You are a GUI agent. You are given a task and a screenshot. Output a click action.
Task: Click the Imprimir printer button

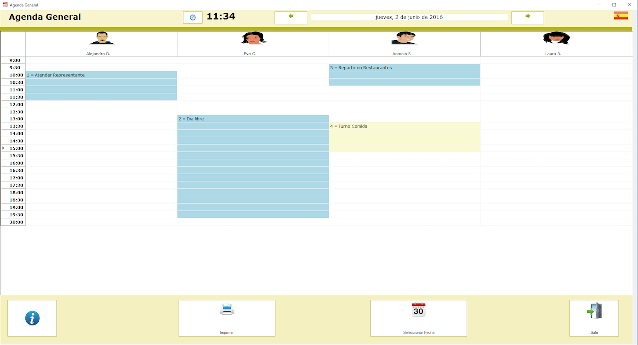227,318
